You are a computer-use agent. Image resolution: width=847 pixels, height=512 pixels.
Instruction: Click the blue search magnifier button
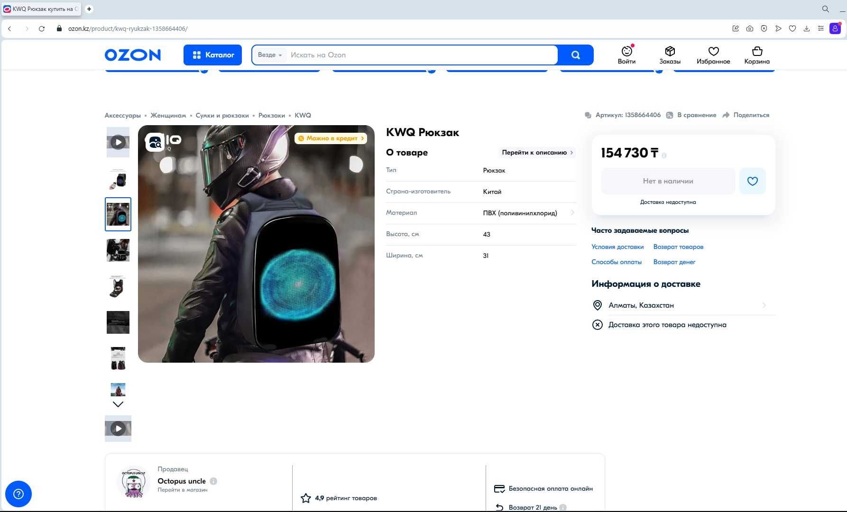[x=575, y=55]
